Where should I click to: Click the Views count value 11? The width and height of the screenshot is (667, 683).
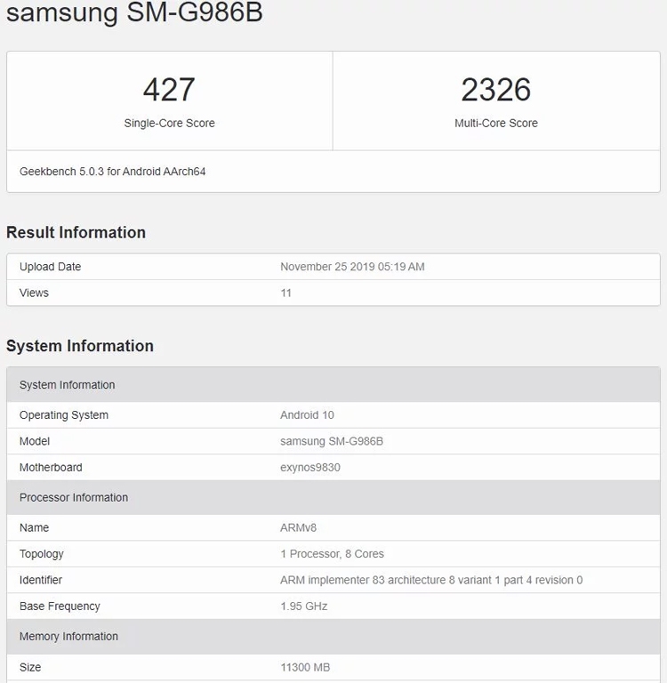285,293
